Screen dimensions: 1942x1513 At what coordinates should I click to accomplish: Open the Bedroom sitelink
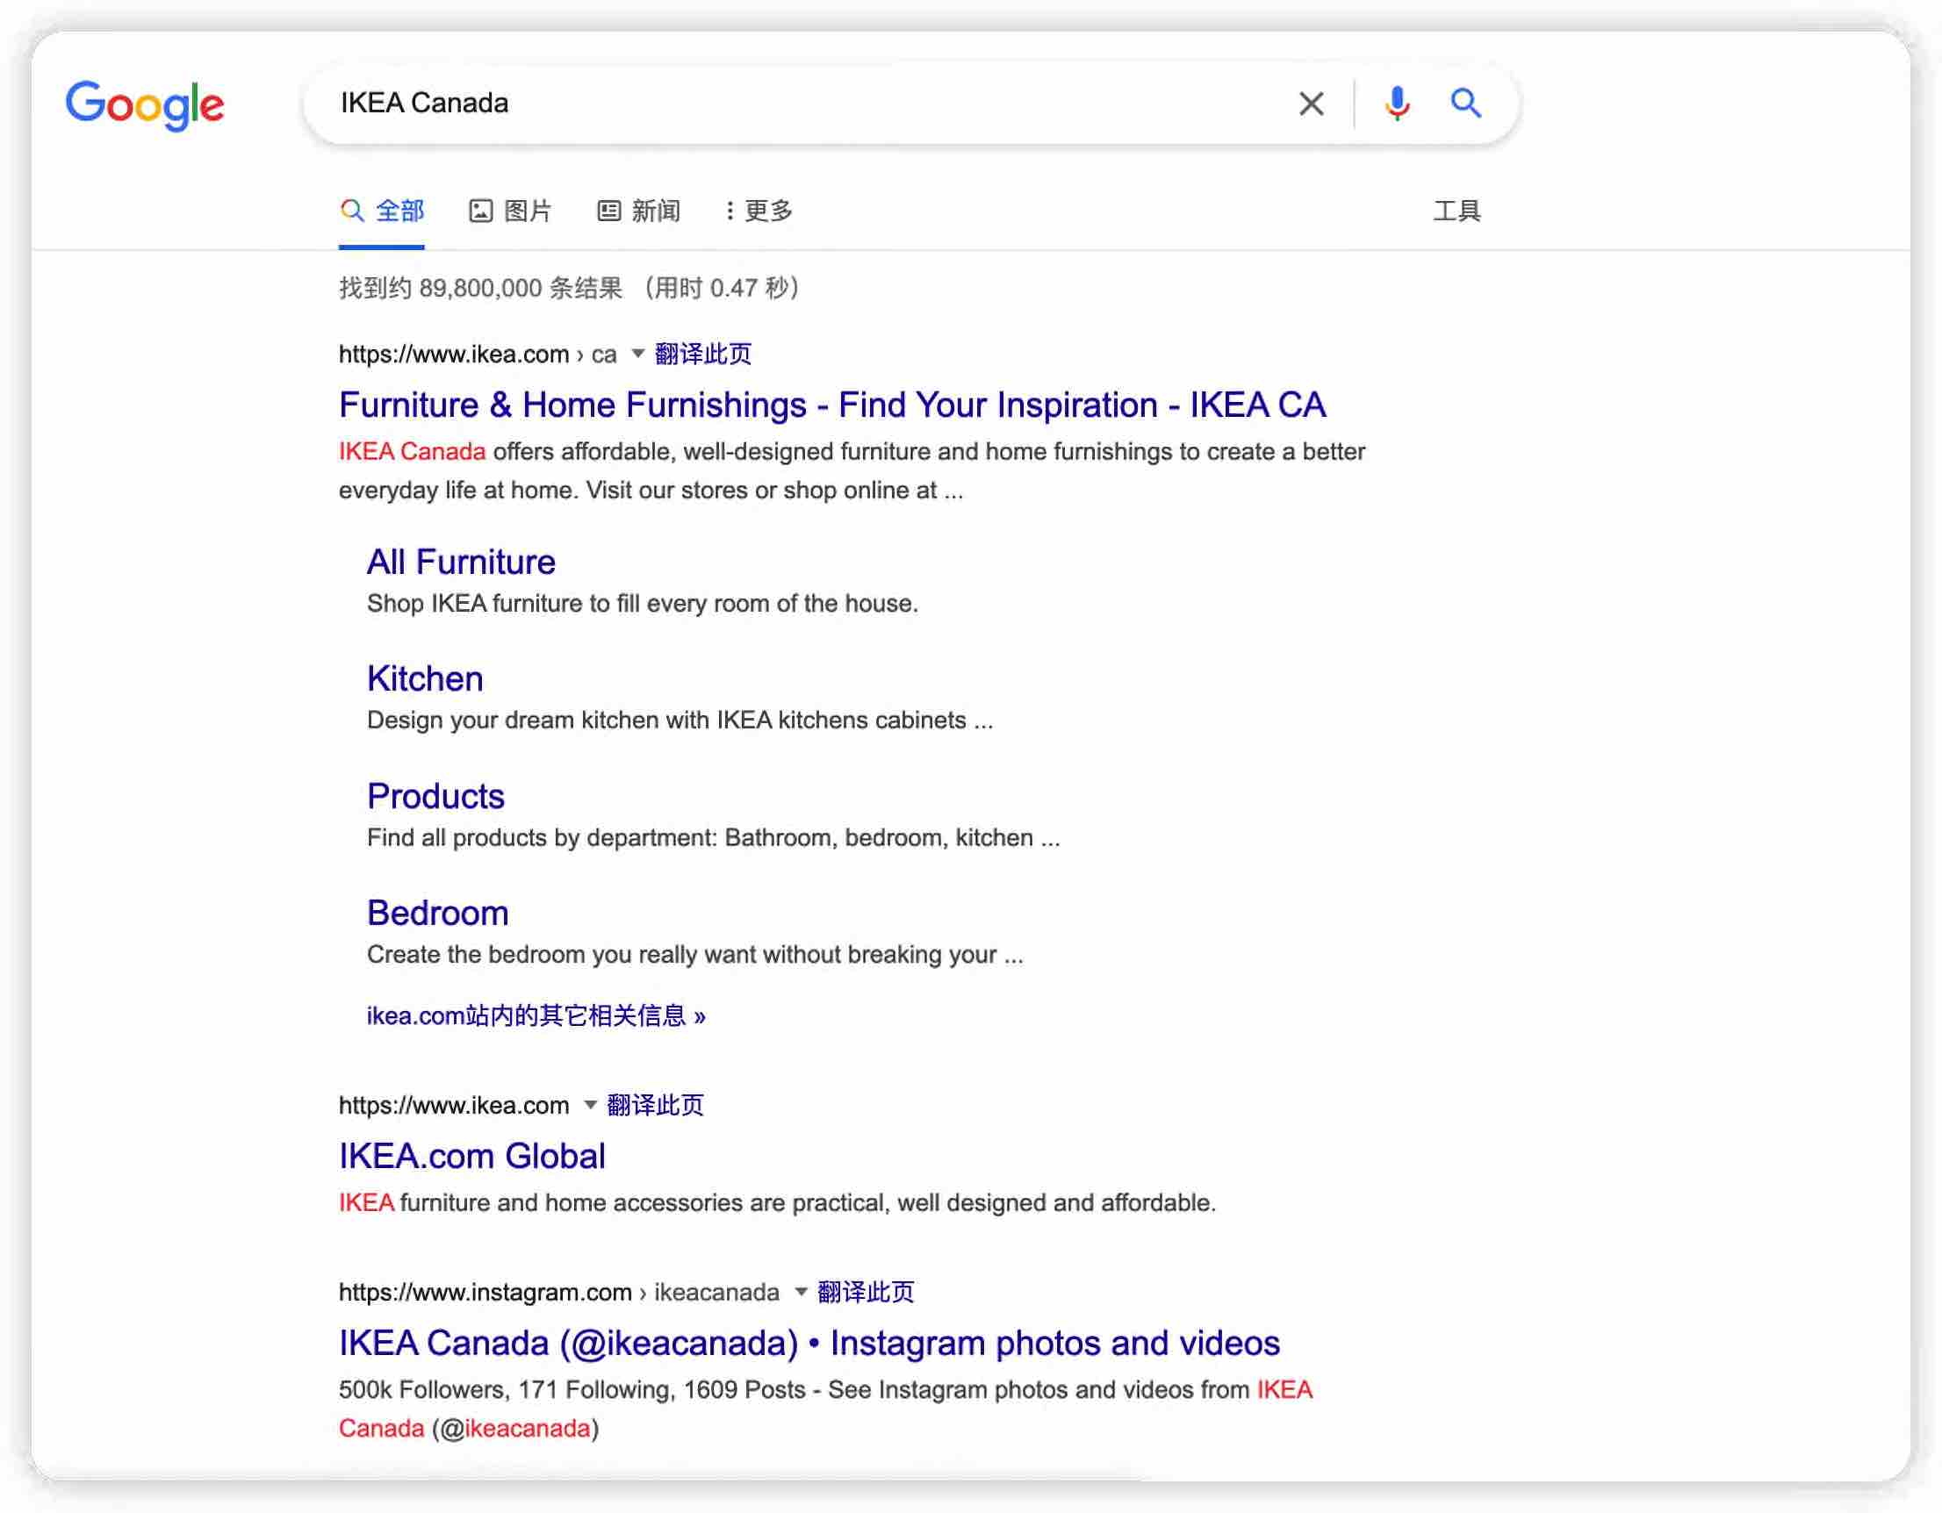click(x=437, y=913)
